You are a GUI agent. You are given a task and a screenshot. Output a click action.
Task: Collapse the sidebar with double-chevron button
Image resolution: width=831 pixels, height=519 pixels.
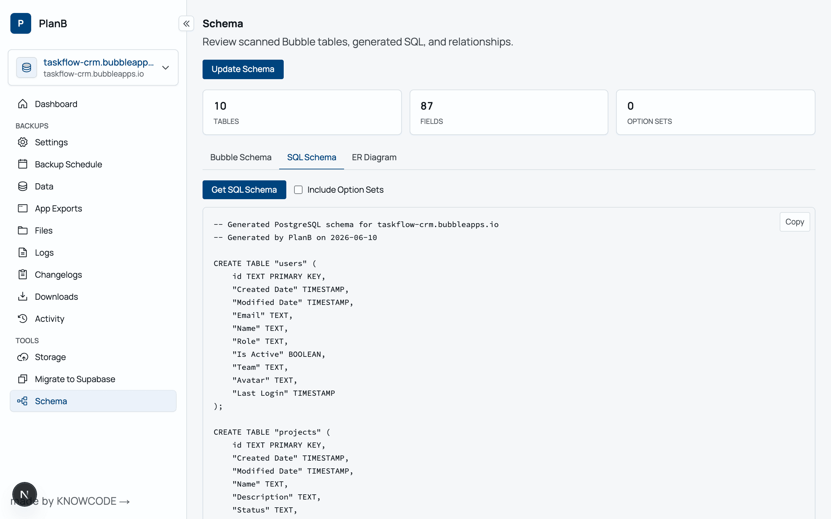click(x=186, y=24)
